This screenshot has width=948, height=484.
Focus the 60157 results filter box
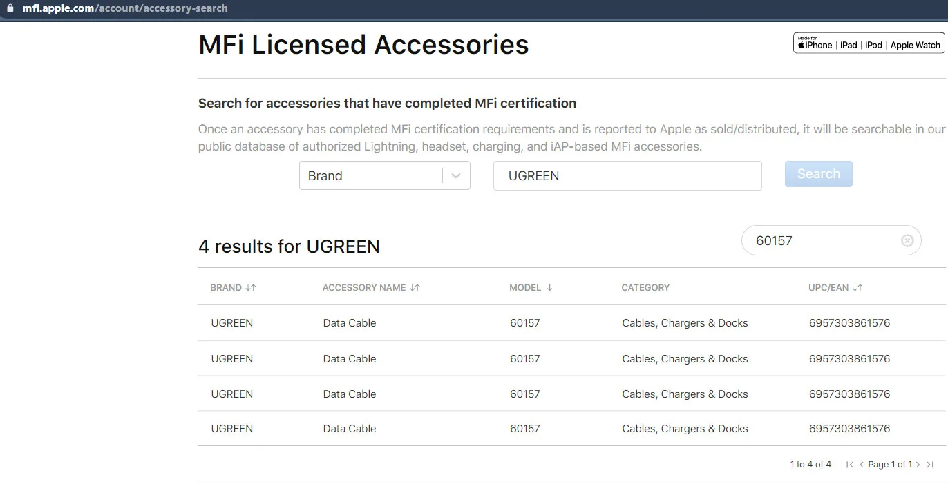822,240
